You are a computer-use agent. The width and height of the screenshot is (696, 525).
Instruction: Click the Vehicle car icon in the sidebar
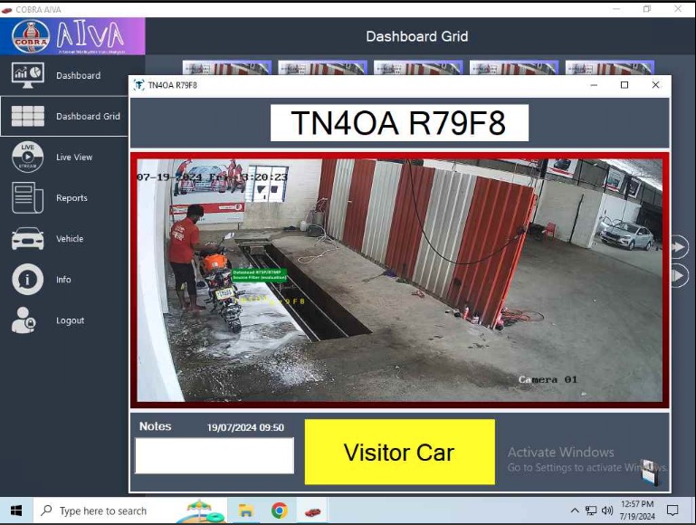click(27, 239)
